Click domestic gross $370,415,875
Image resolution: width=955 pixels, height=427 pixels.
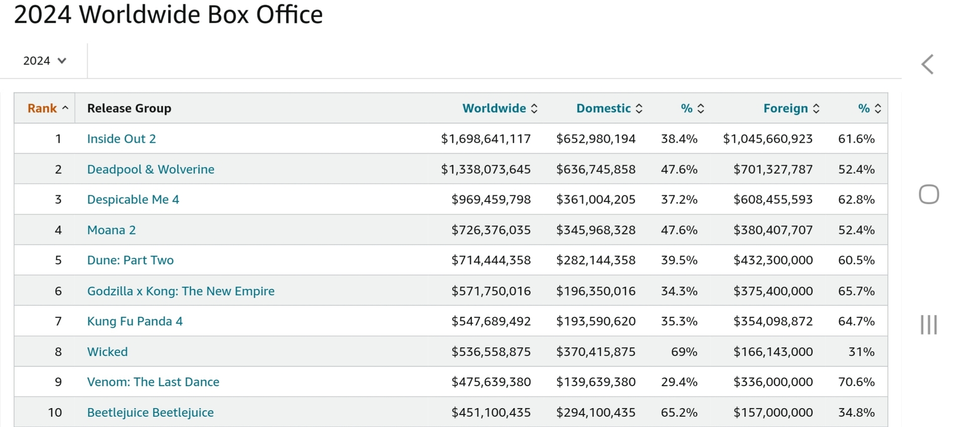click(596, 352)
